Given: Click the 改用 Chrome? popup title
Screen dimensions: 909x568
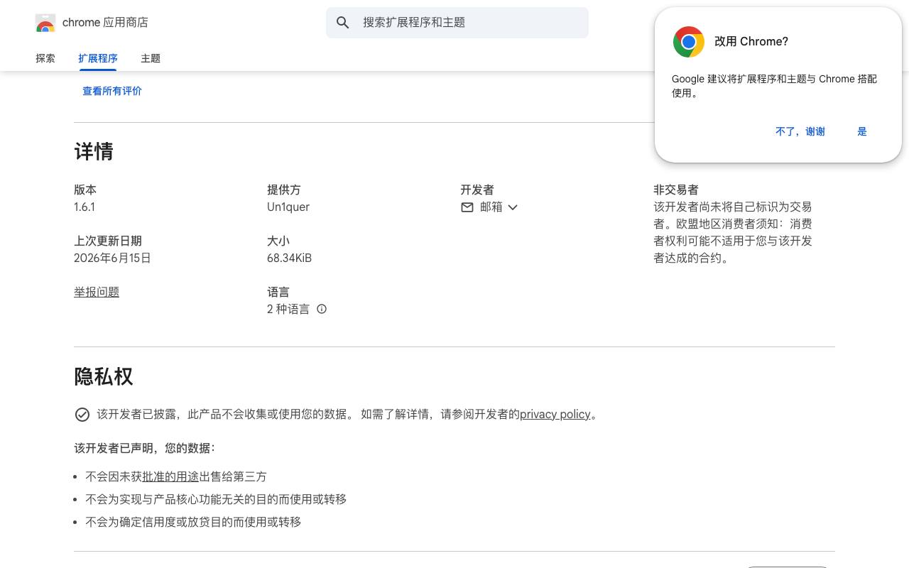Looking at the screenshot, I should pos(751,41).
